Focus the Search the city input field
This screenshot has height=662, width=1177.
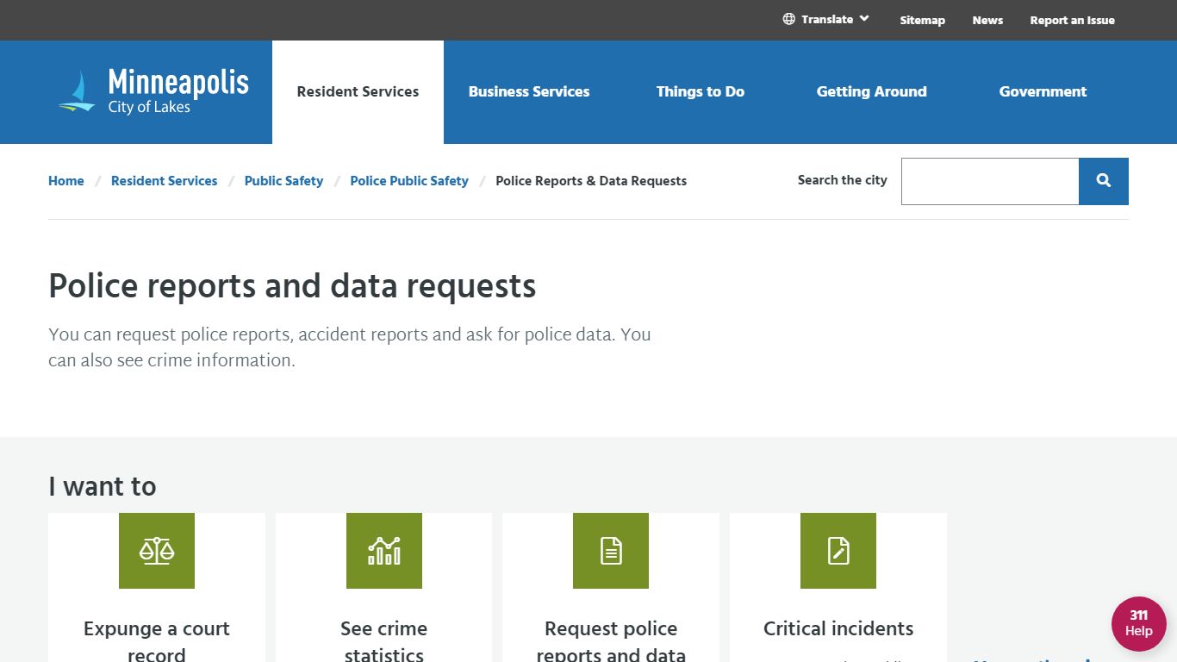pyautogui.click(x=990, y=181)
